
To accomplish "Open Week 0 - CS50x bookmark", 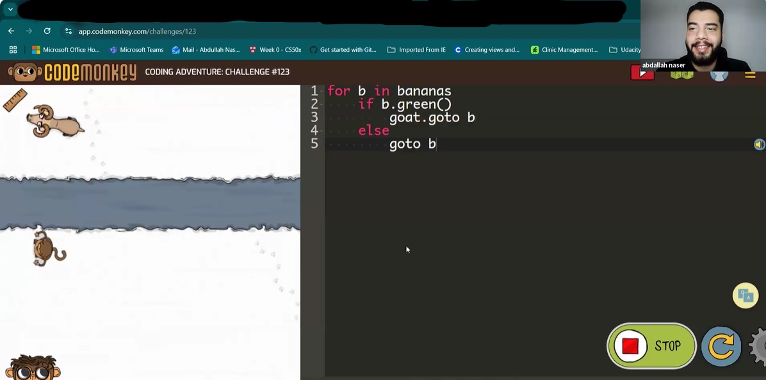I will click(275, 50).
